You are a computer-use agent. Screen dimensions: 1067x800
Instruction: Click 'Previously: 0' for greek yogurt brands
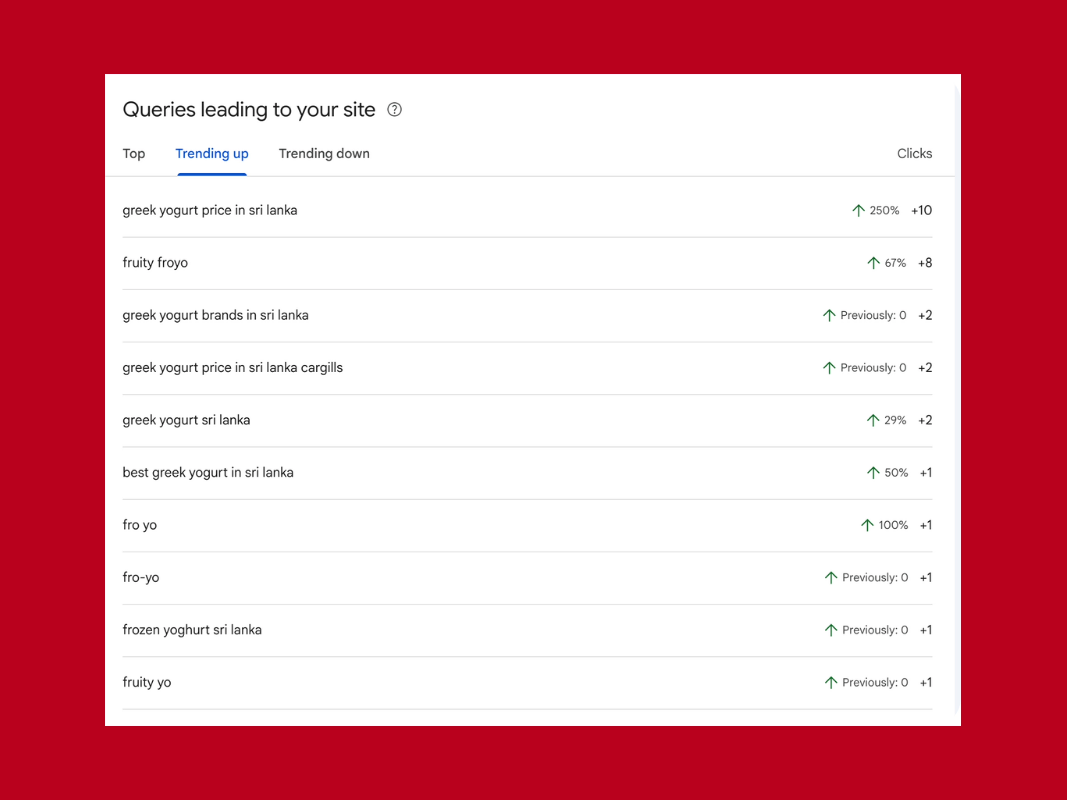(x=874, y=316)
